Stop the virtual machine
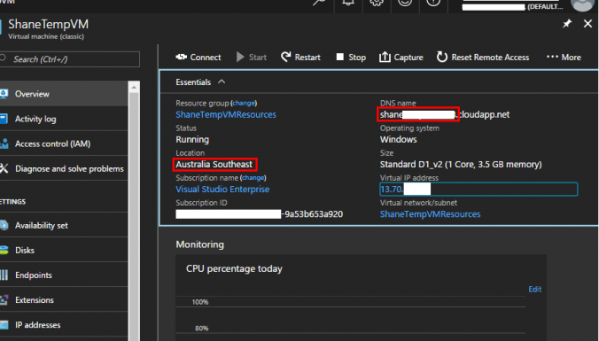This screenshot has height=341, width=599. point(351,58)
